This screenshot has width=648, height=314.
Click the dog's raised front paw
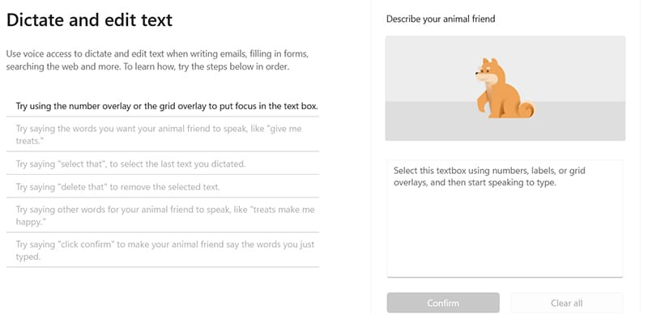[482, 100]
